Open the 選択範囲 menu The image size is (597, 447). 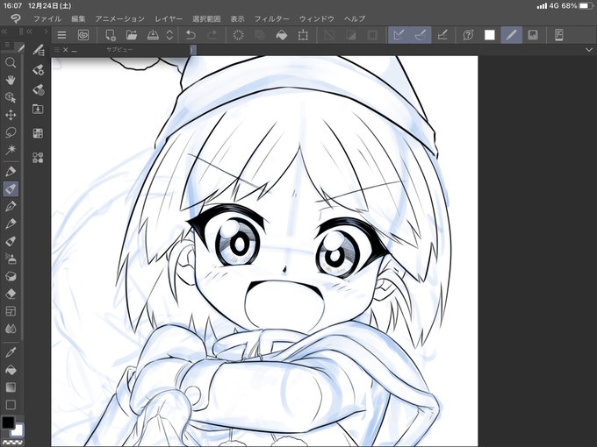pos(206,18)
